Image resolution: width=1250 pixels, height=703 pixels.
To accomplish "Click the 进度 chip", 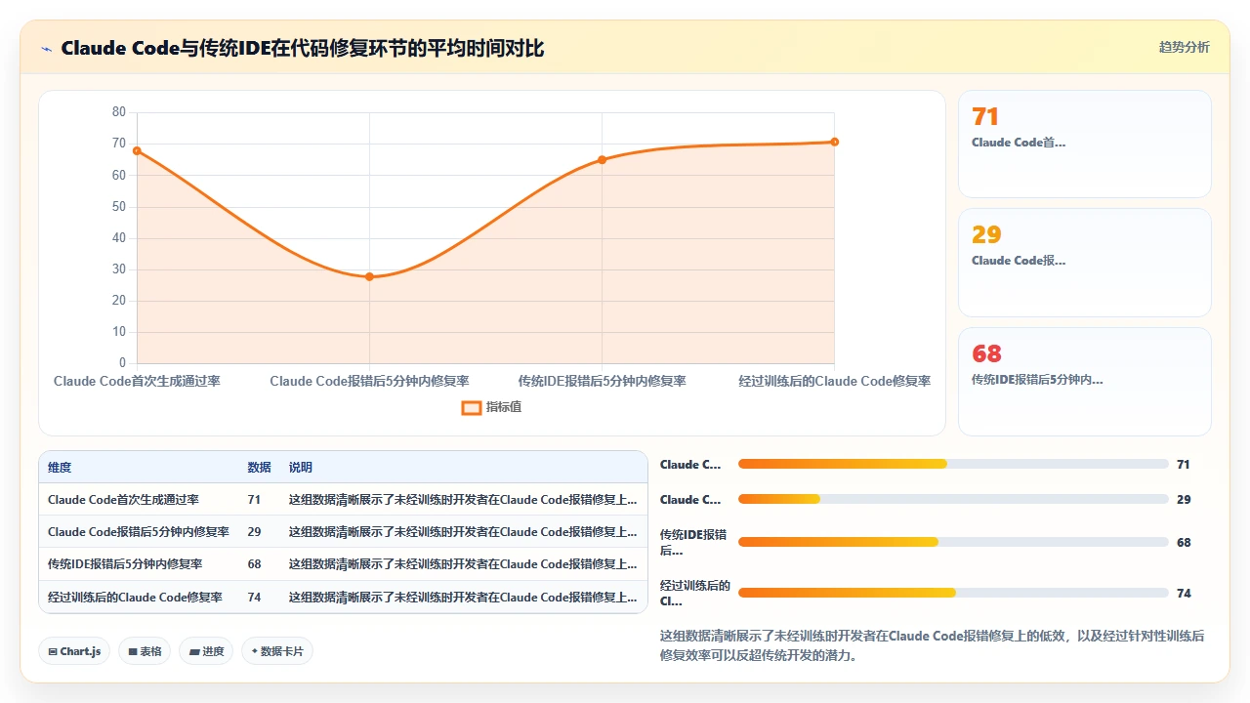I will [206, 651].
